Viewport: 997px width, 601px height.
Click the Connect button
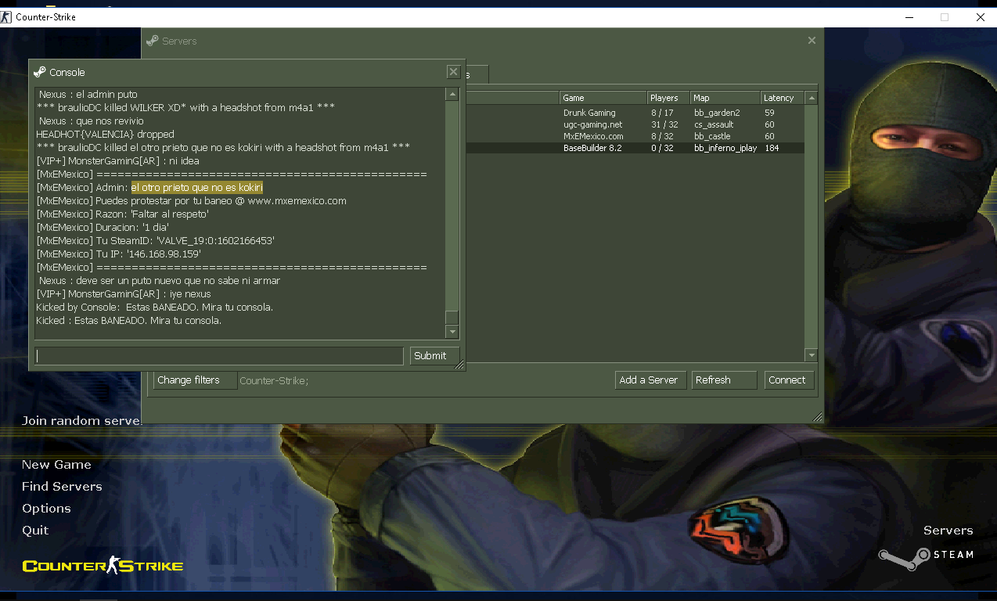pos(789,380)
